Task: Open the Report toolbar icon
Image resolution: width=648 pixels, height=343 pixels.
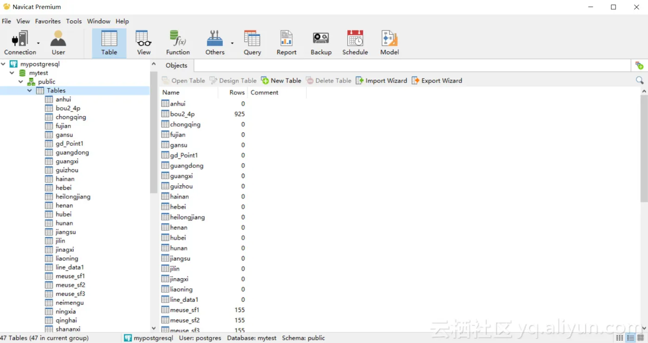Action: pos(287,43)
